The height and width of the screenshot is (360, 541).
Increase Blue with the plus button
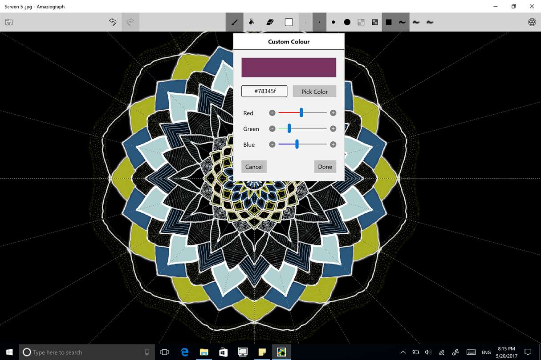click(333, 144)
